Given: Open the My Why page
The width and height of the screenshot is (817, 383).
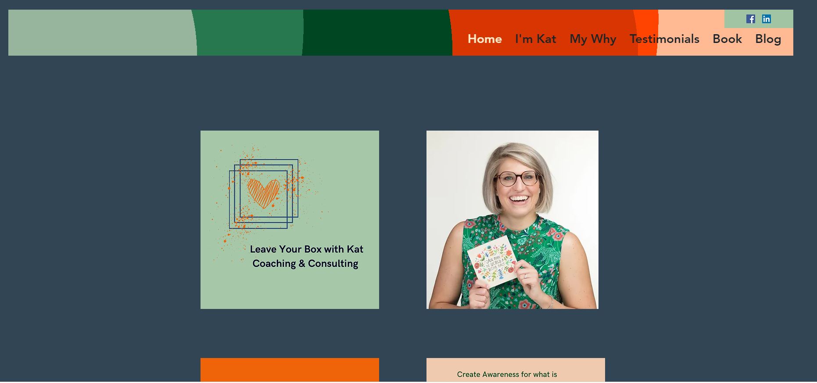Looking at the screenshot, I should [593, 39].
